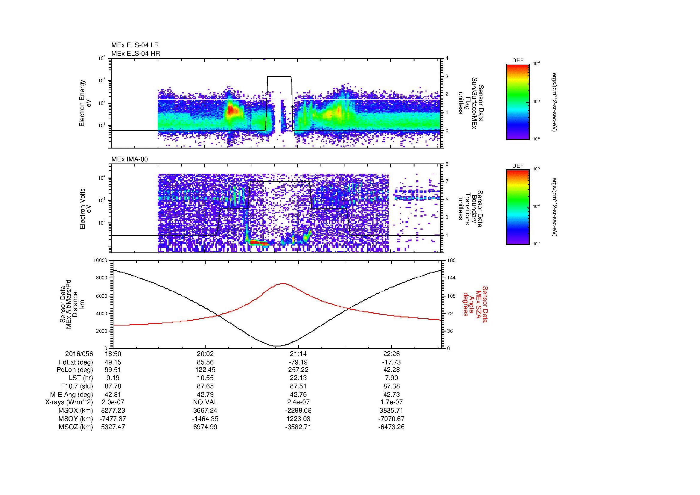This screenshot has width=700, height=495.
Task: Click the time tick label '20:02'
Action: [x=206, y=354]
